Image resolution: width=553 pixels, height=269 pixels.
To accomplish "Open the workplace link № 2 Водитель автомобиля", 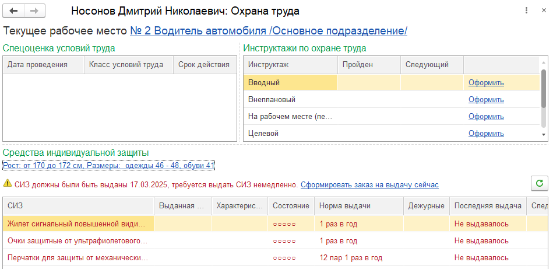I will point(269,31).
